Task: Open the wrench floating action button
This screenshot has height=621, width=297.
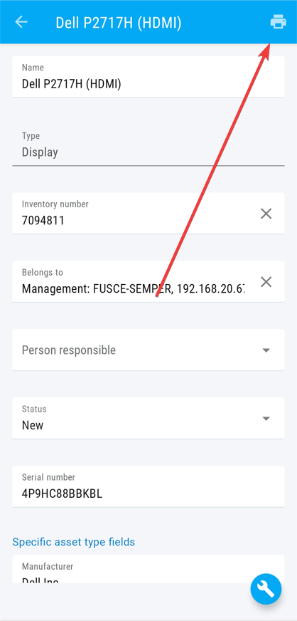Action: [x=266, y=589]
